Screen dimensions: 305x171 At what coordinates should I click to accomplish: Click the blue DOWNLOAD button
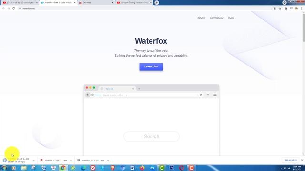click(151, 66)
